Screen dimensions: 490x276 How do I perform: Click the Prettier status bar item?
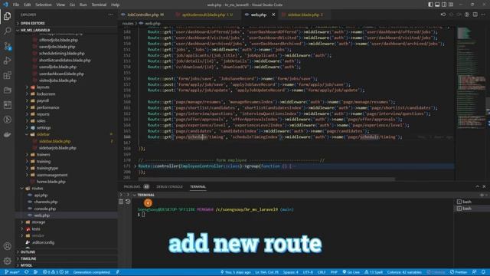tap(459, 272)
